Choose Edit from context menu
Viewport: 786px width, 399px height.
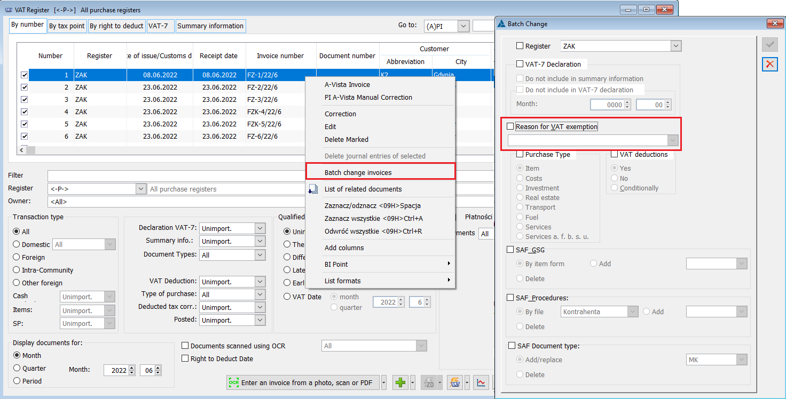tap(380, 126)
